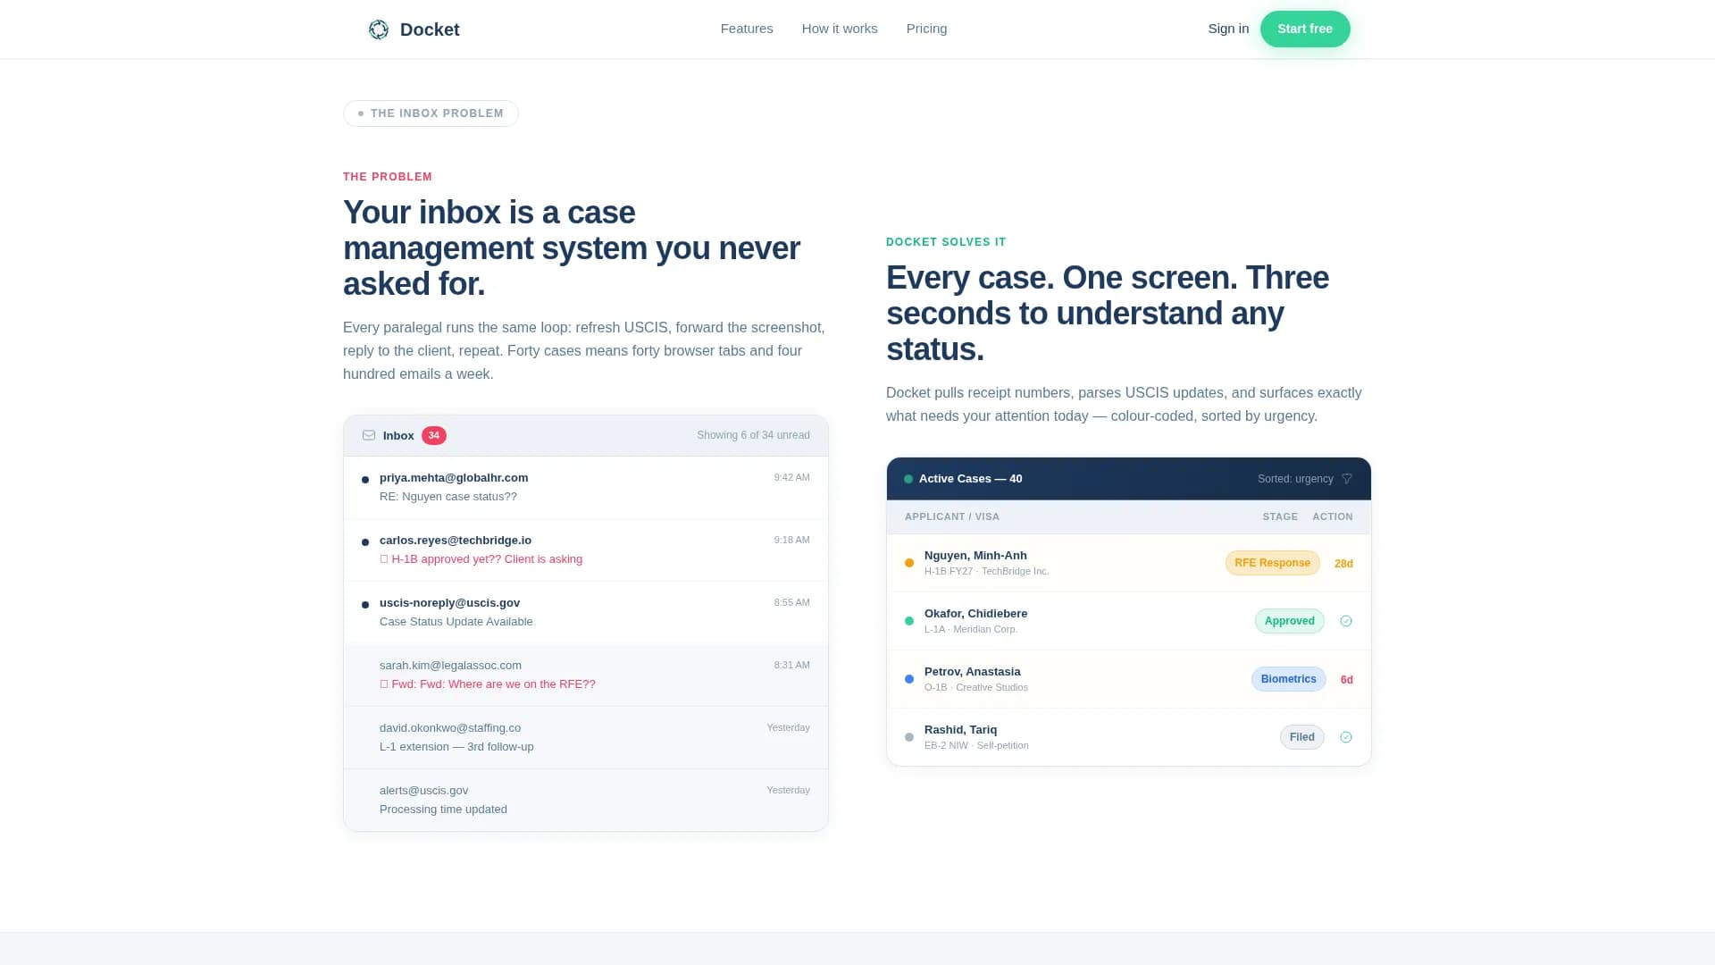Click 'Active Cases — 40' title
Image resolution: width=1715 pixels, height=965 pixels.
[x=970, y=479]
